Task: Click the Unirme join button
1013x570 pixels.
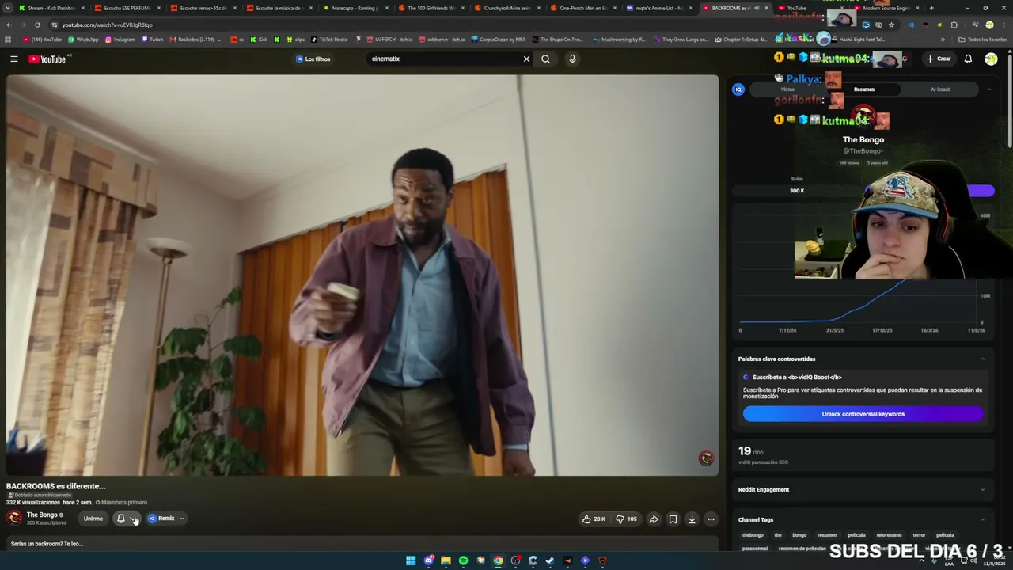Action: click(x=93, y=519)
